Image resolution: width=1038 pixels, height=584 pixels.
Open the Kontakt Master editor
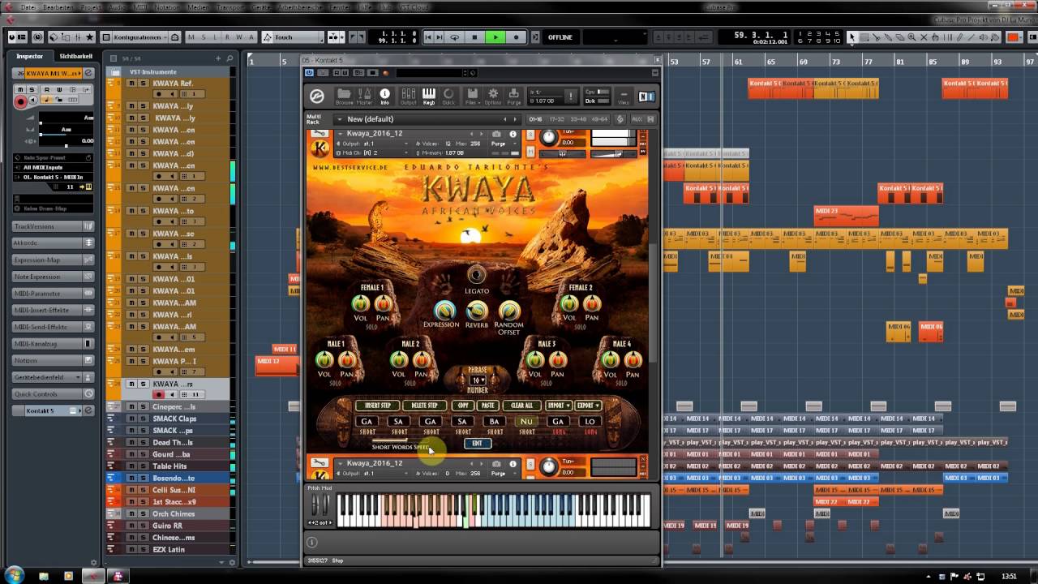pos(365,97)
